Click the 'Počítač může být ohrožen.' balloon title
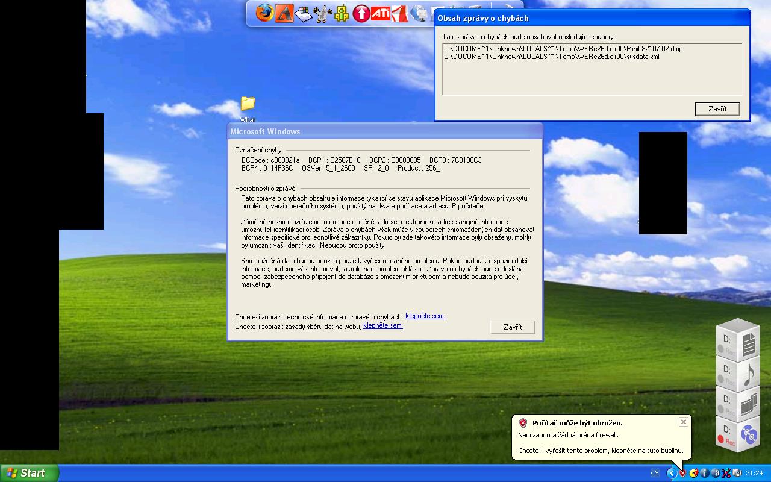The height and width of the screenshot is (482, 771). (577, 423)
